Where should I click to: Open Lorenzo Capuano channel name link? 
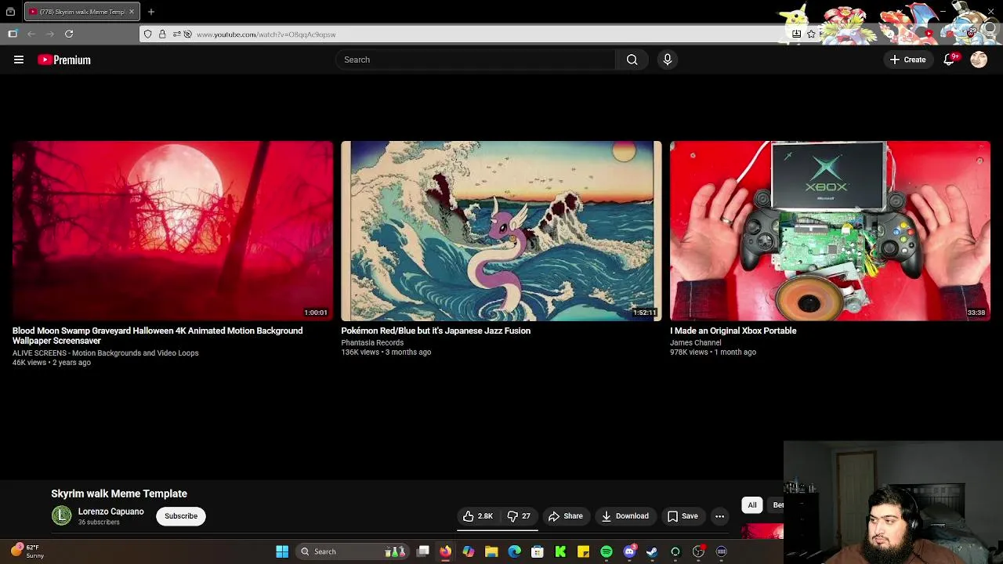110,512
